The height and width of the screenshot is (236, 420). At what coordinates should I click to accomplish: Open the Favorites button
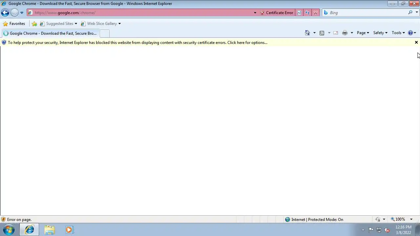[x=14, y=24]
